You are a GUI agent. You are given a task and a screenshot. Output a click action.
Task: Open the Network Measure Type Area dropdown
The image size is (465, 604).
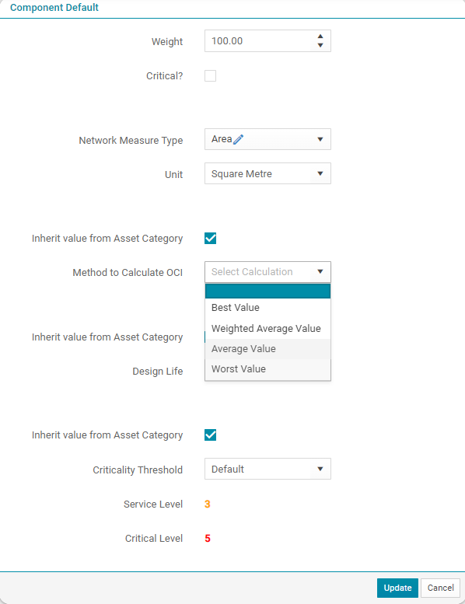(x=267, y=139)
